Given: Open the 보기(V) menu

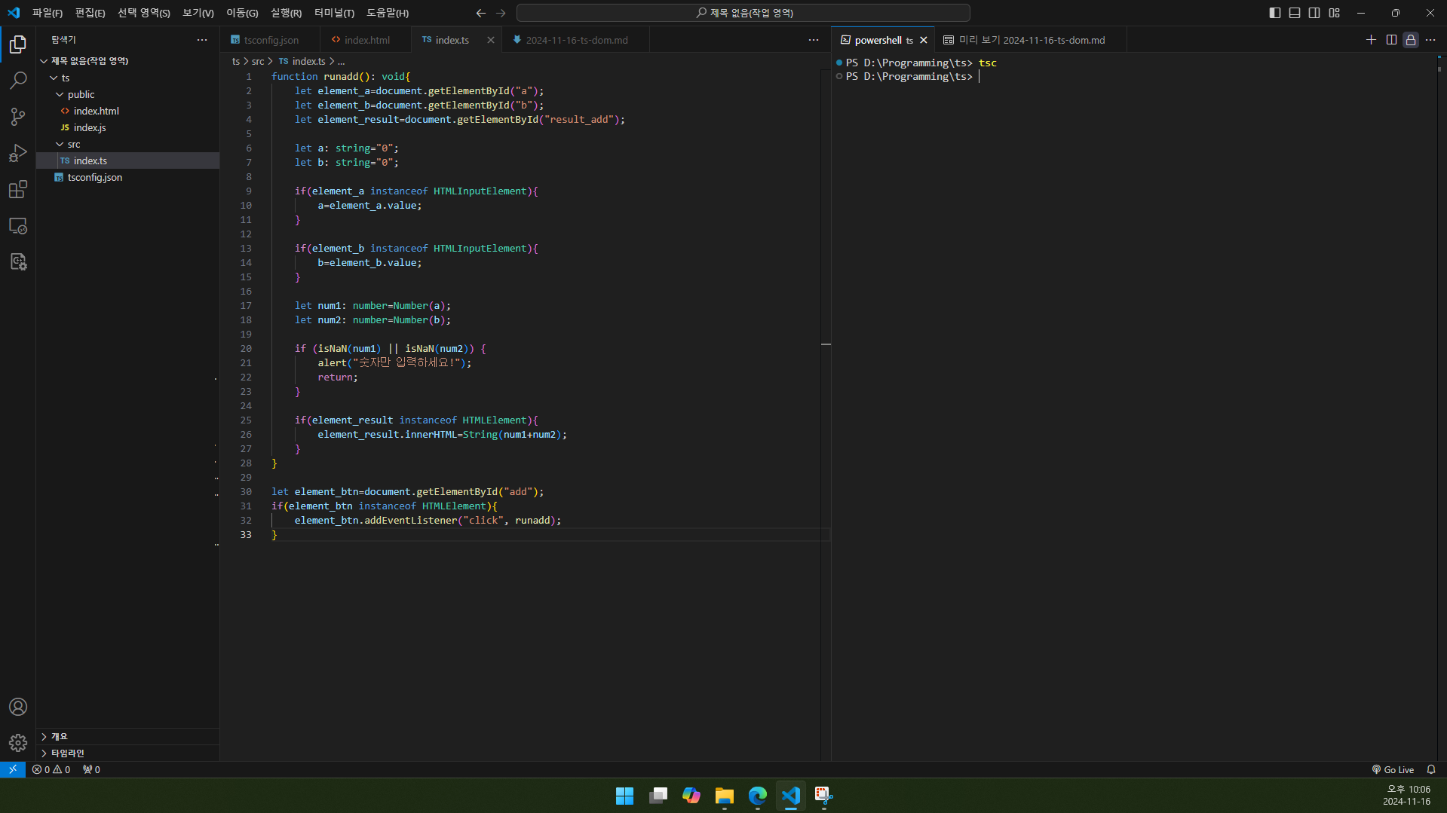Looking at the screenshot, I should pos(198,13).
